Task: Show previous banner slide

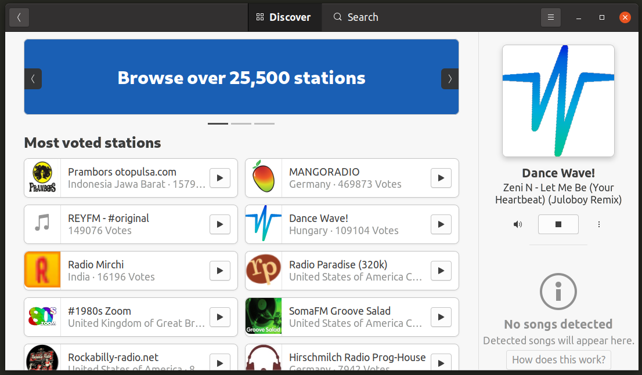Action: tap(33, 78)
